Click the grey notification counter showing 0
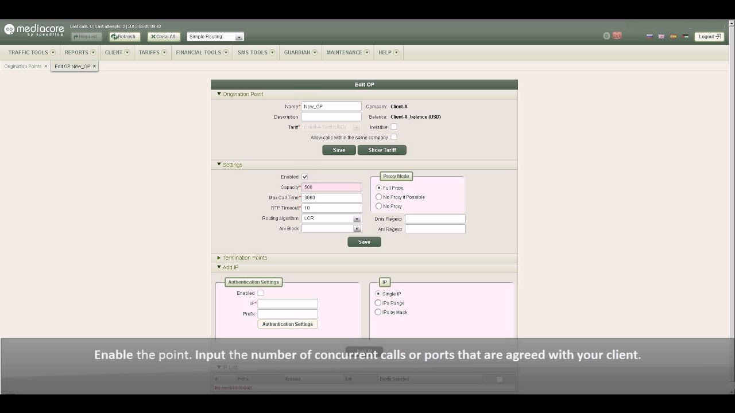This screenshot has width=735, height=413. [x=606, y=36]
